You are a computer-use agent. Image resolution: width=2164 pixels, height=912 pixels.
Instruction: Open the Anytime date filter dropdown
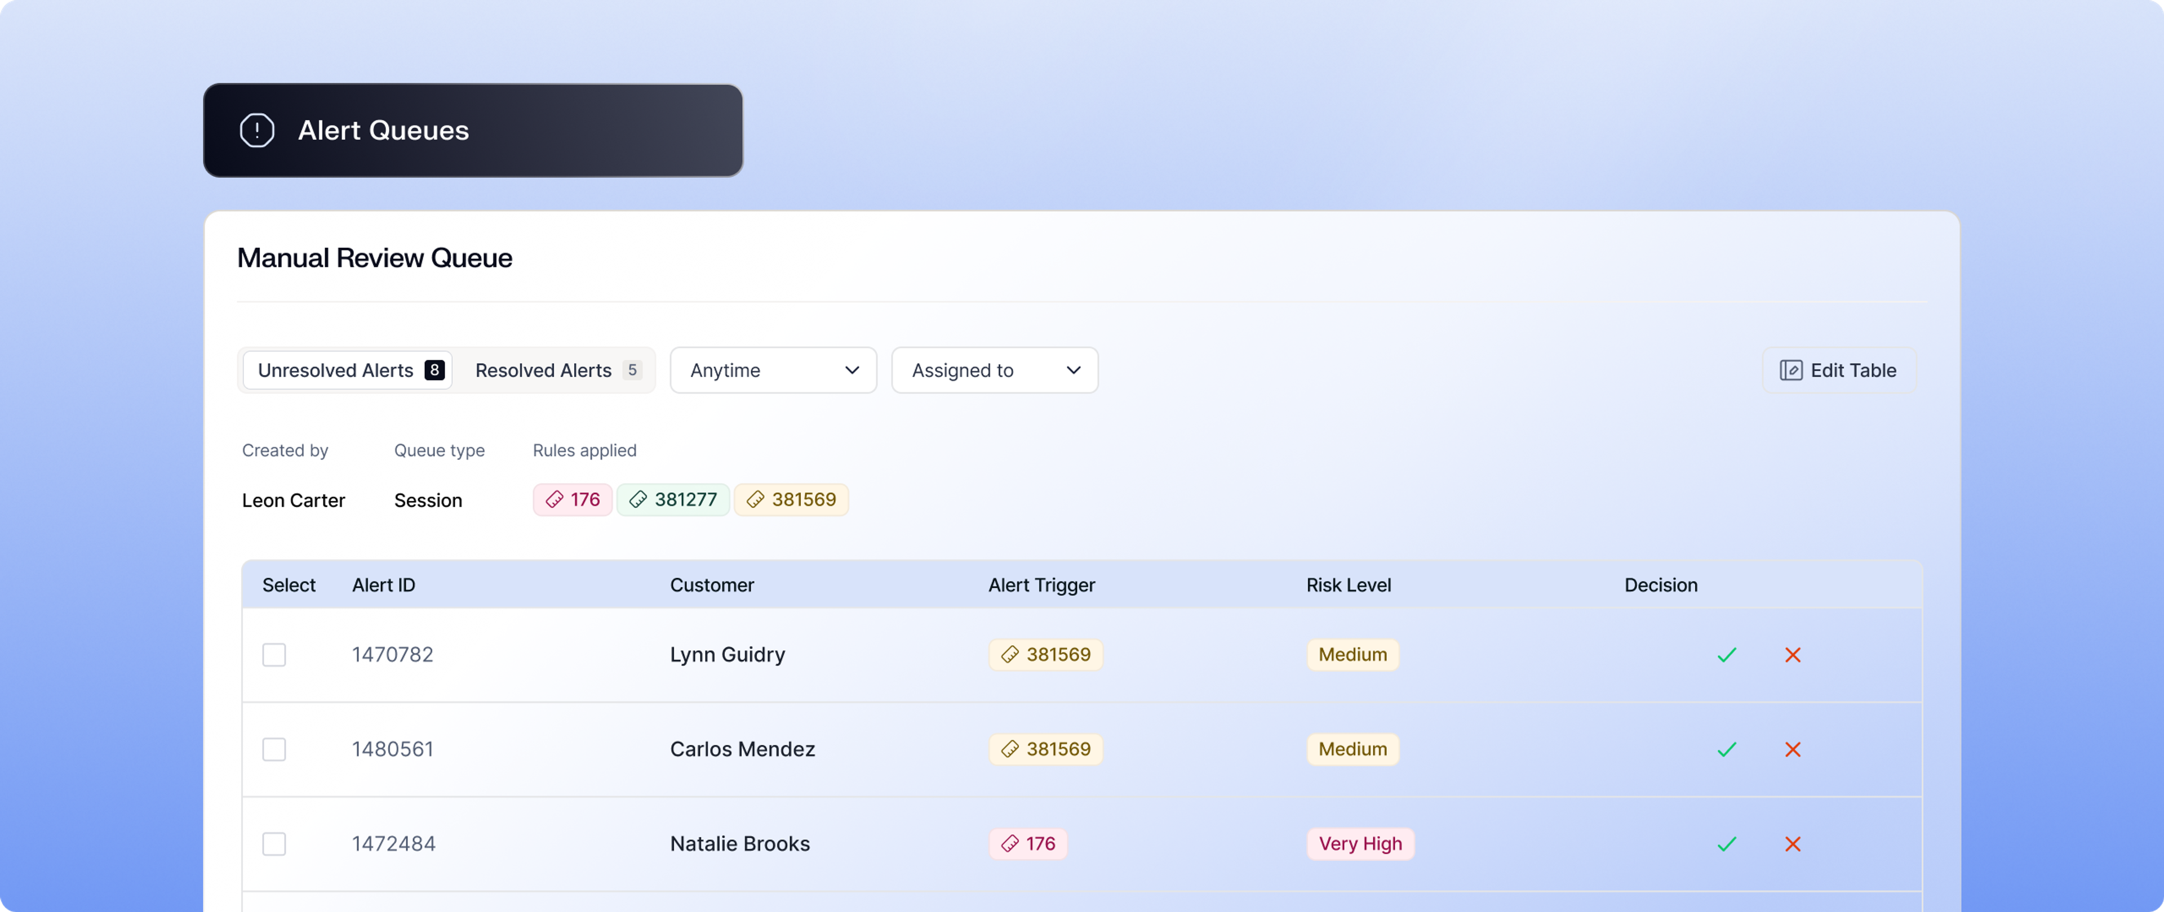pyautogui.click(x=773, y=370)
